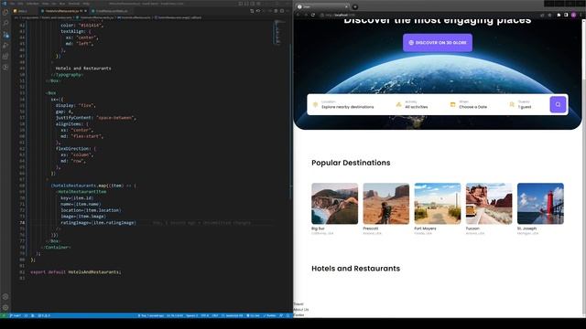Open Run and Debug view in VS Code

(x=5, y=46)
